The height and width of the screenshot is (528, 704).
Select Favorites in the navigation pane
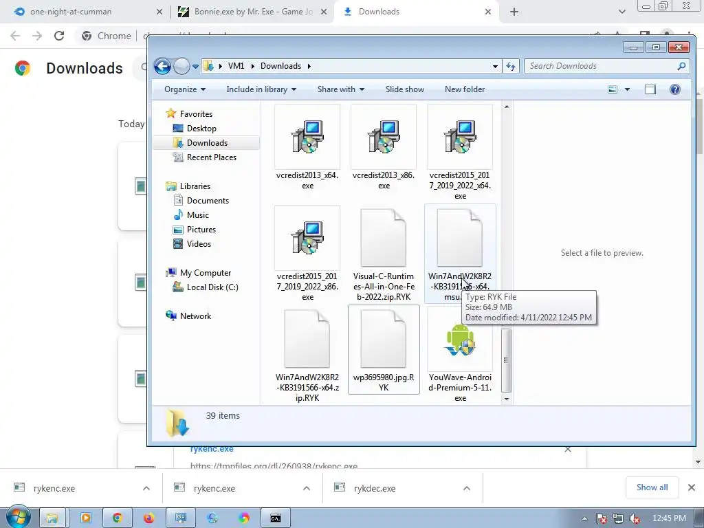click(196, 114)
